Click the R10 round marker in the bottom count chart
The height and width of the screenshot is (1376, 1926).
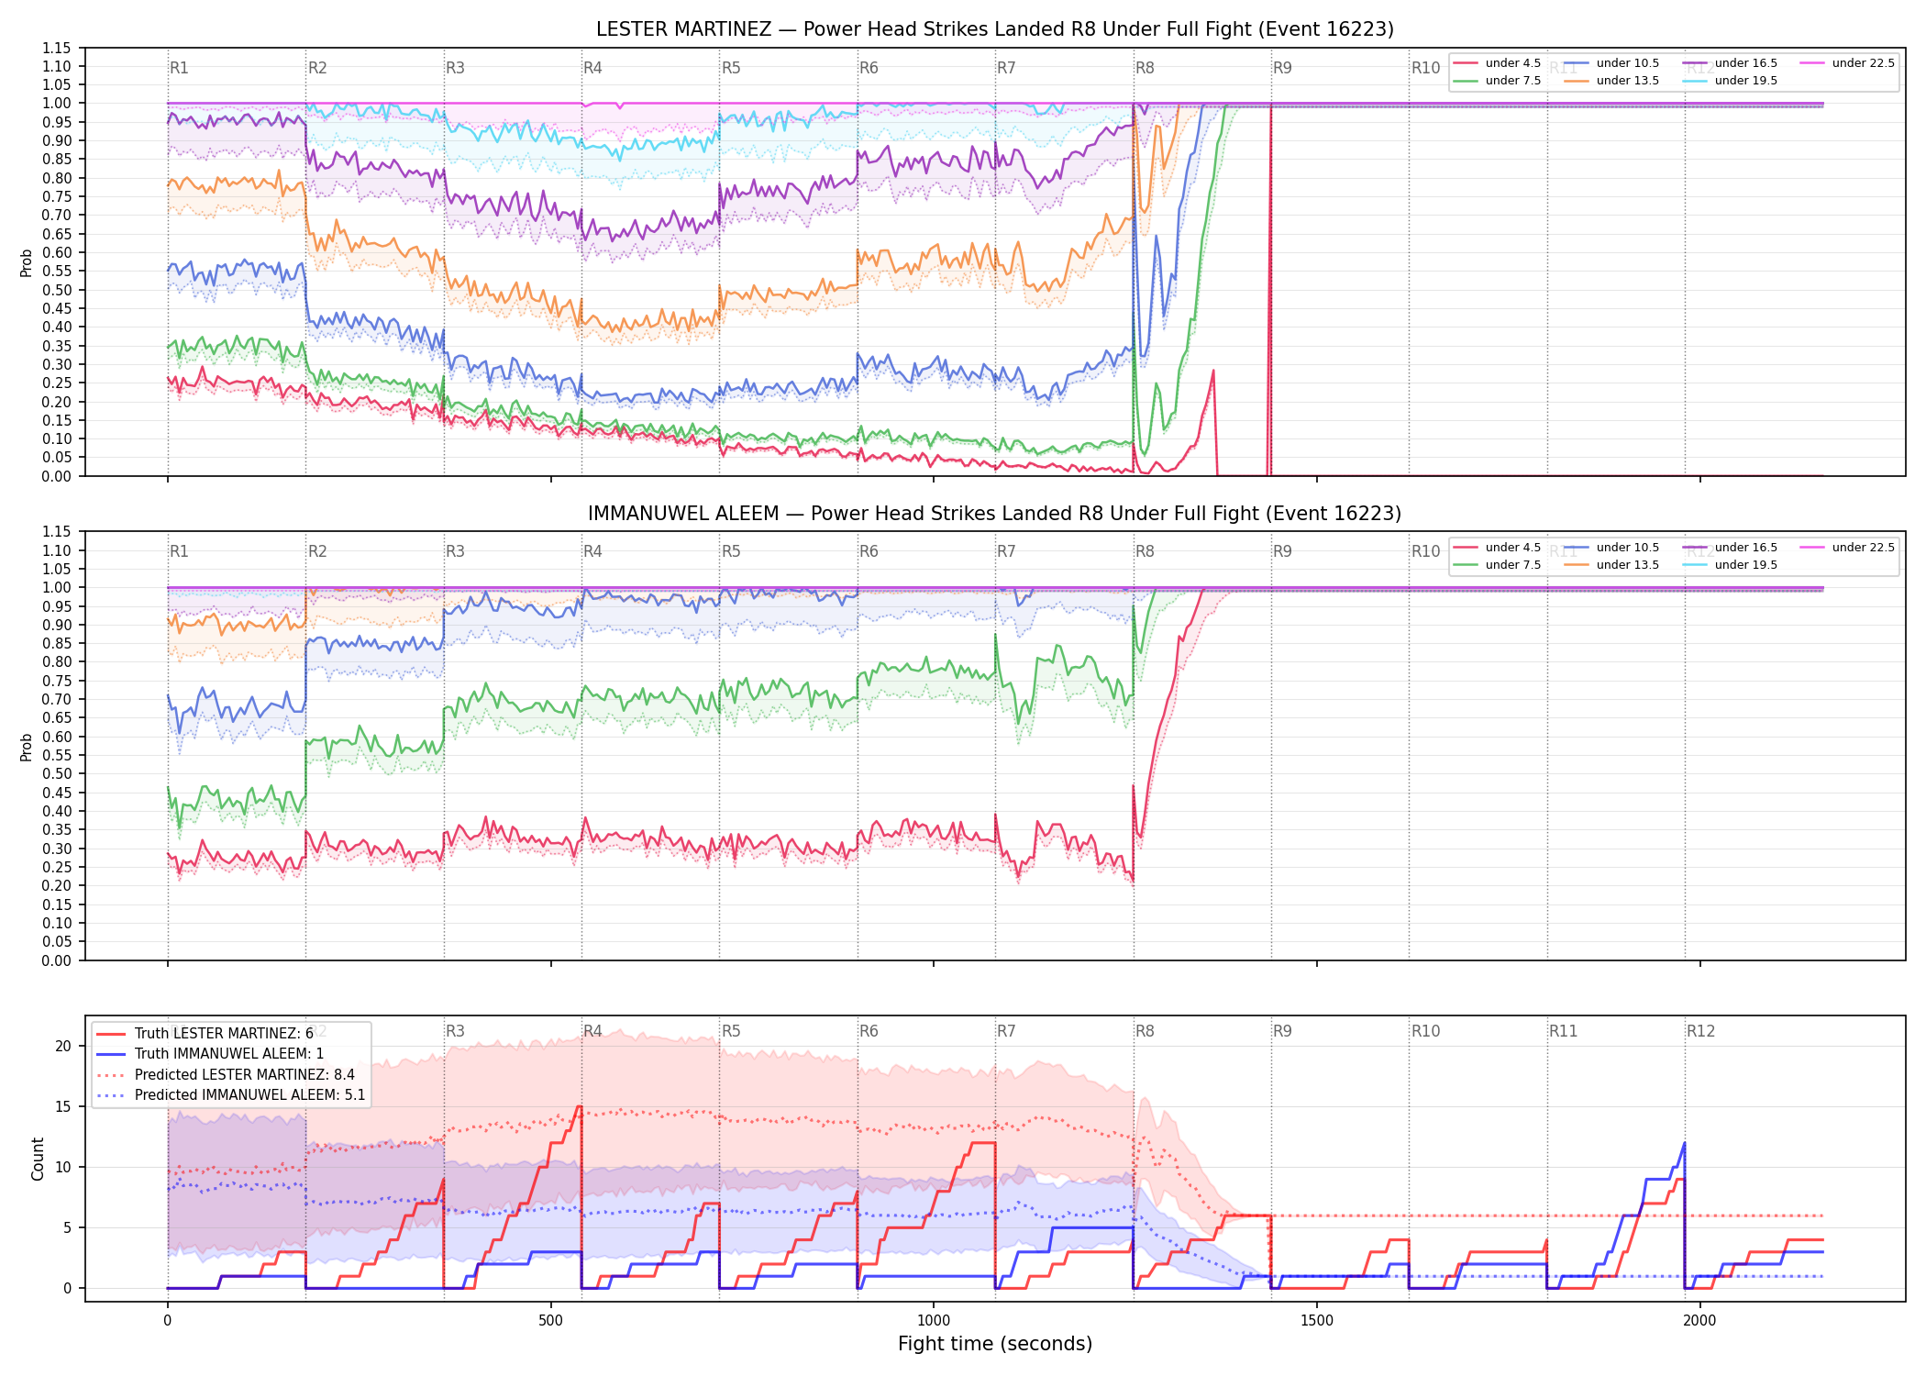click(x=1425, y=1031)
